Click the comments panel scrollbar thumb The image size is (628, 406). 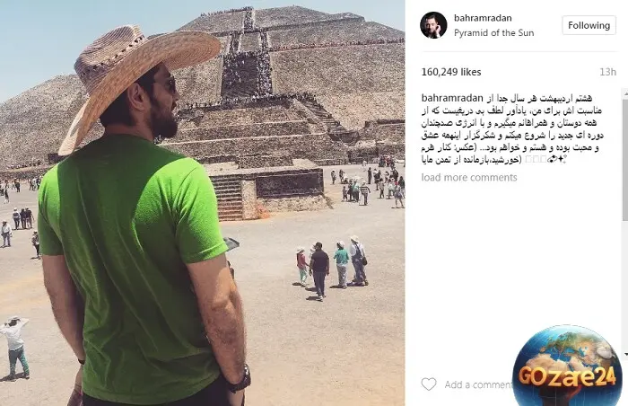(x=625, y=158)
